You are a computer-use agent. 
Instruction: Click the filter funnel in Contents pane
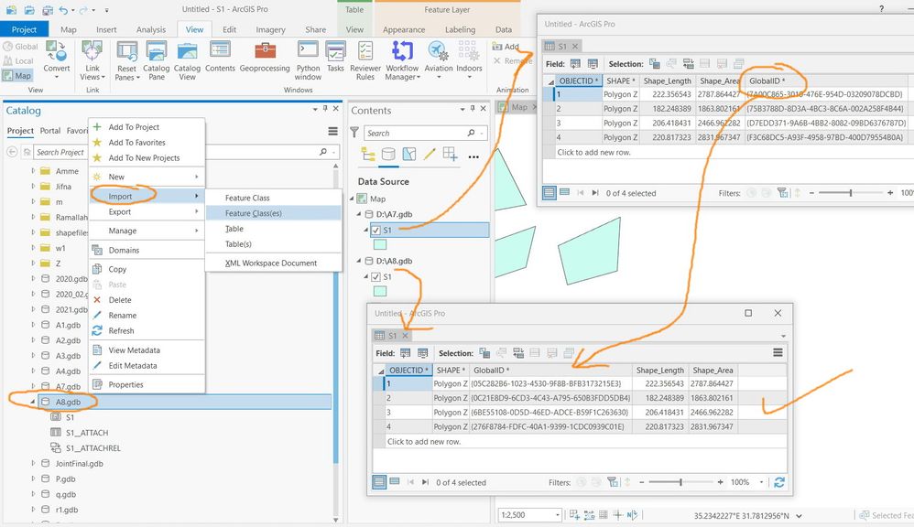pyautogui.click(x=354, y=133)
